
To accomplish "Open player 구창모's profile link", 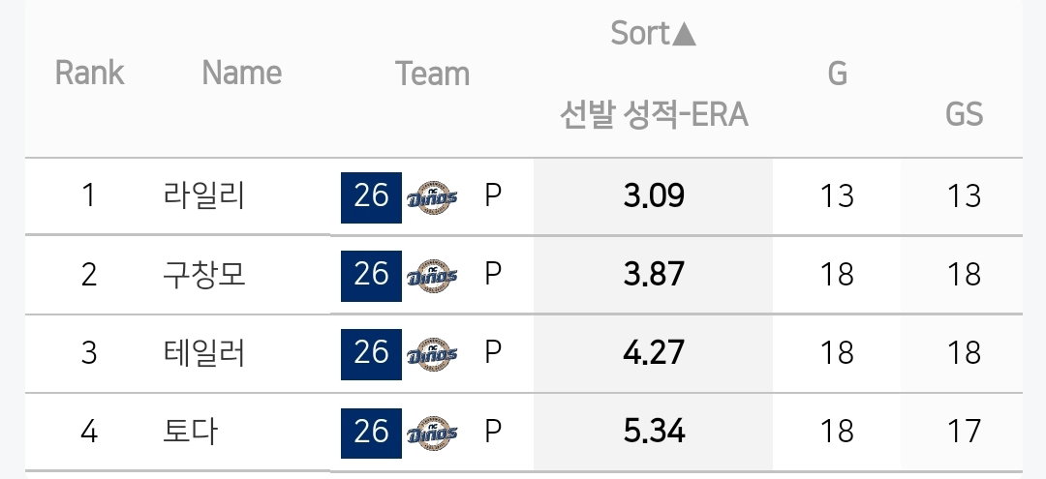I will (204, 275).
